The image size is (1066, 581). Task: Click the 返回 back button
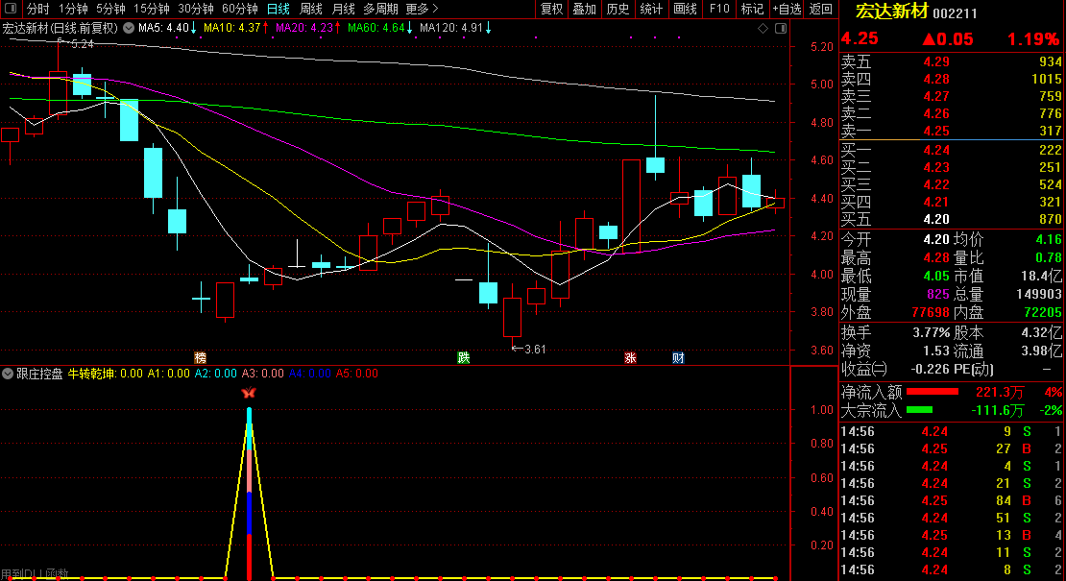821,9
